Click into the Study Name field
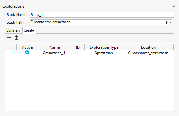 point(102,15)
